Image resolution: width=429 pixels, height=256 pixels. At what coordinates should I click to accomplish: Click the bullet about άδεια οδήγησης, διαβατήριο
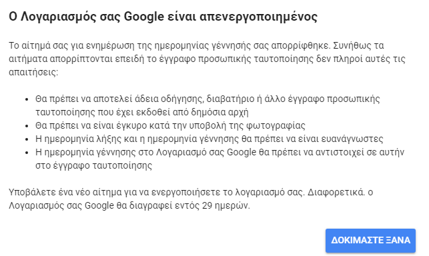coord(207,105)
